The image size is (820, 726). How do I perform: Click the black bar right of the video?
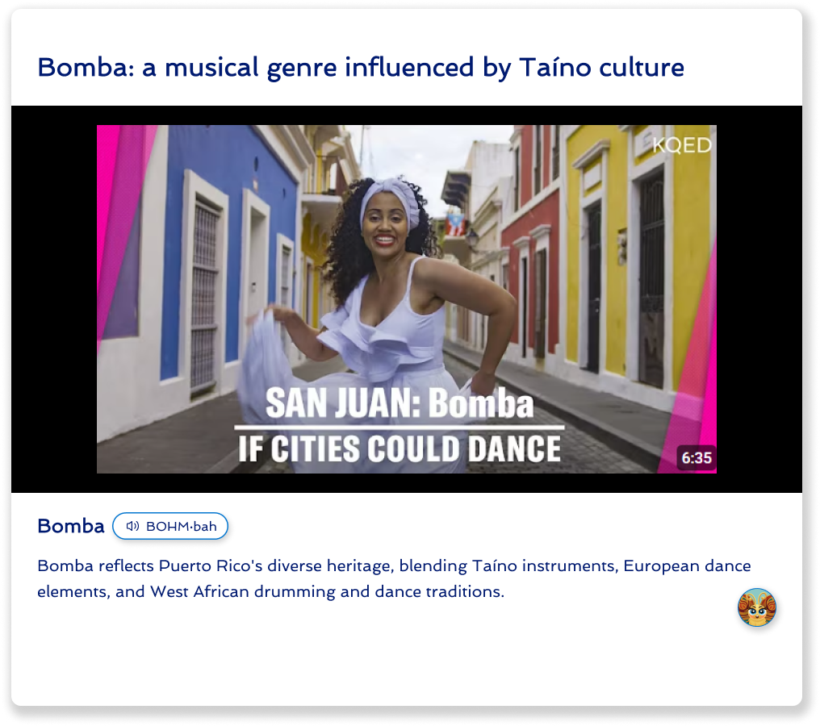tap(759, 299)
